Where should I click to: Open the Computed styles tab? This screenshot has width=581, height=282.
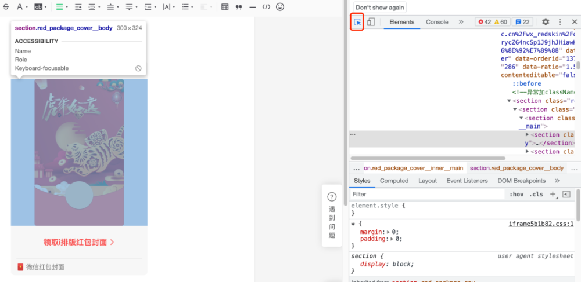click(x=394, y=181)
